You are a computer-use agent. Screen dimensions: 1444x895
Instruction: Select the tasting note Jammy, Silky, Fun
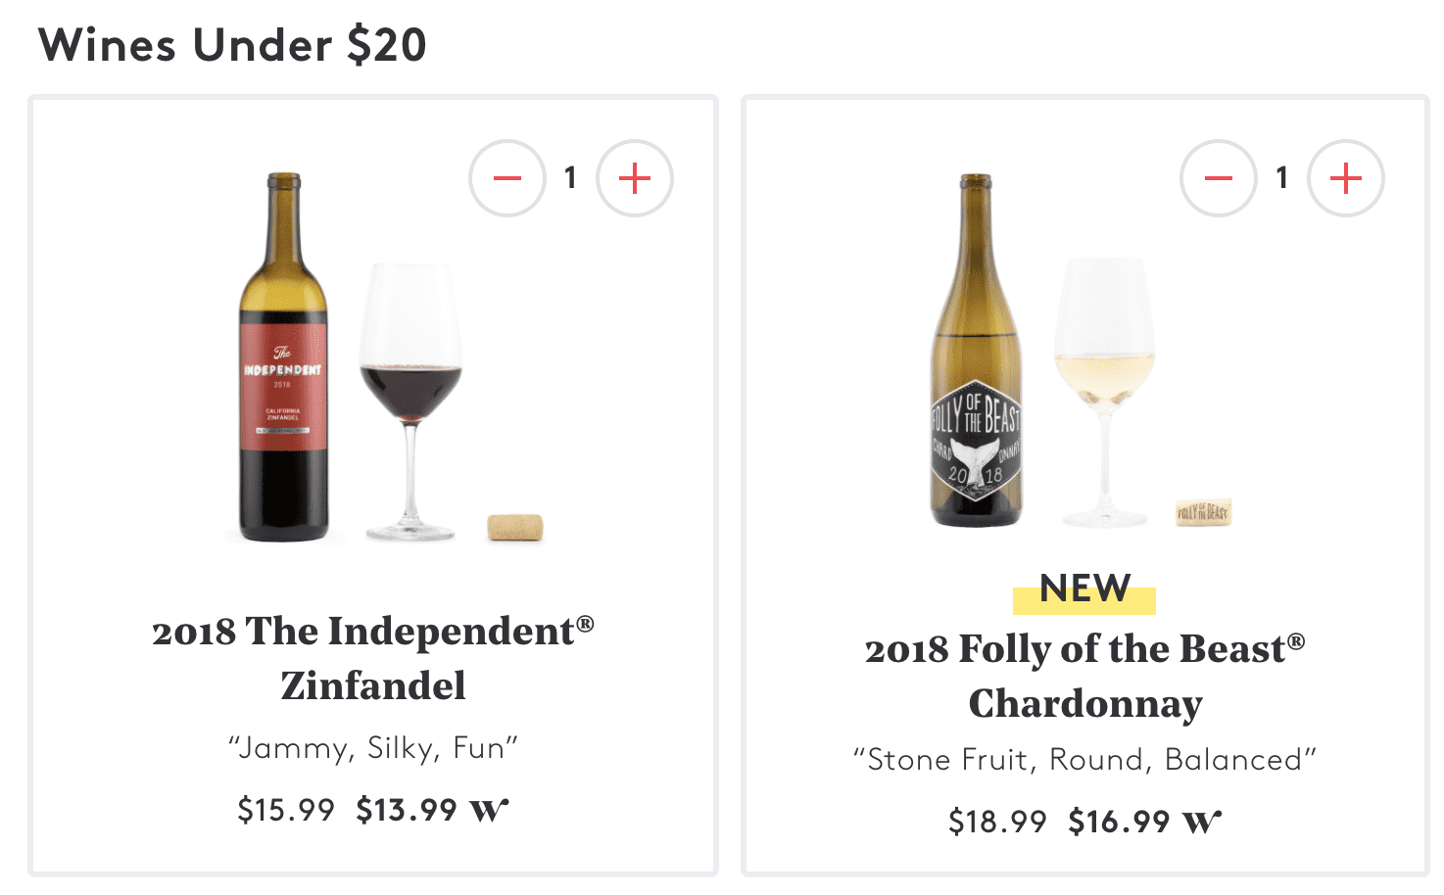pos(373,748)
